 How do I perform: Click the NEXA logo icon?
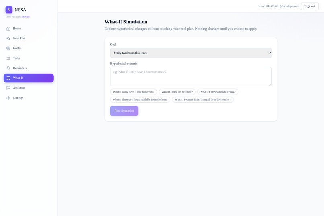tap(9, 10)
